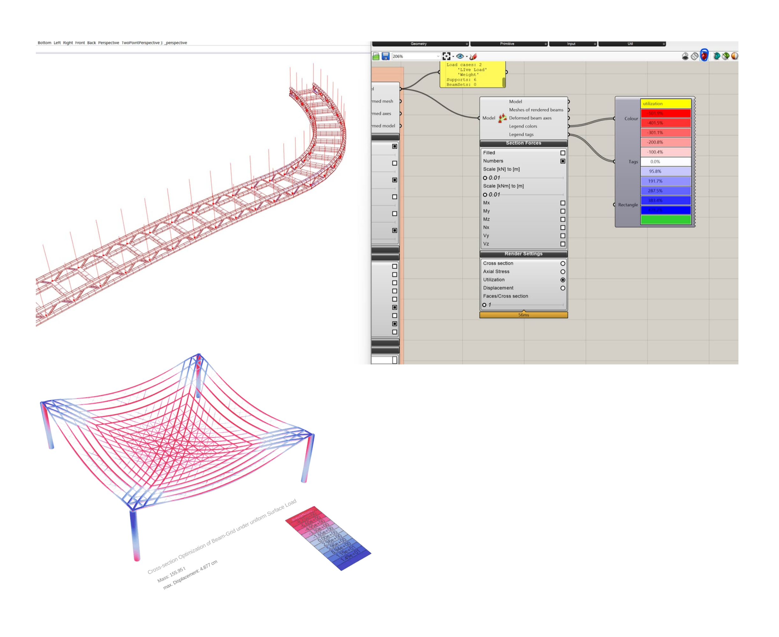Collapse the Section Forces header
Viewport: 779px width, 637px height.
(523, 143)
